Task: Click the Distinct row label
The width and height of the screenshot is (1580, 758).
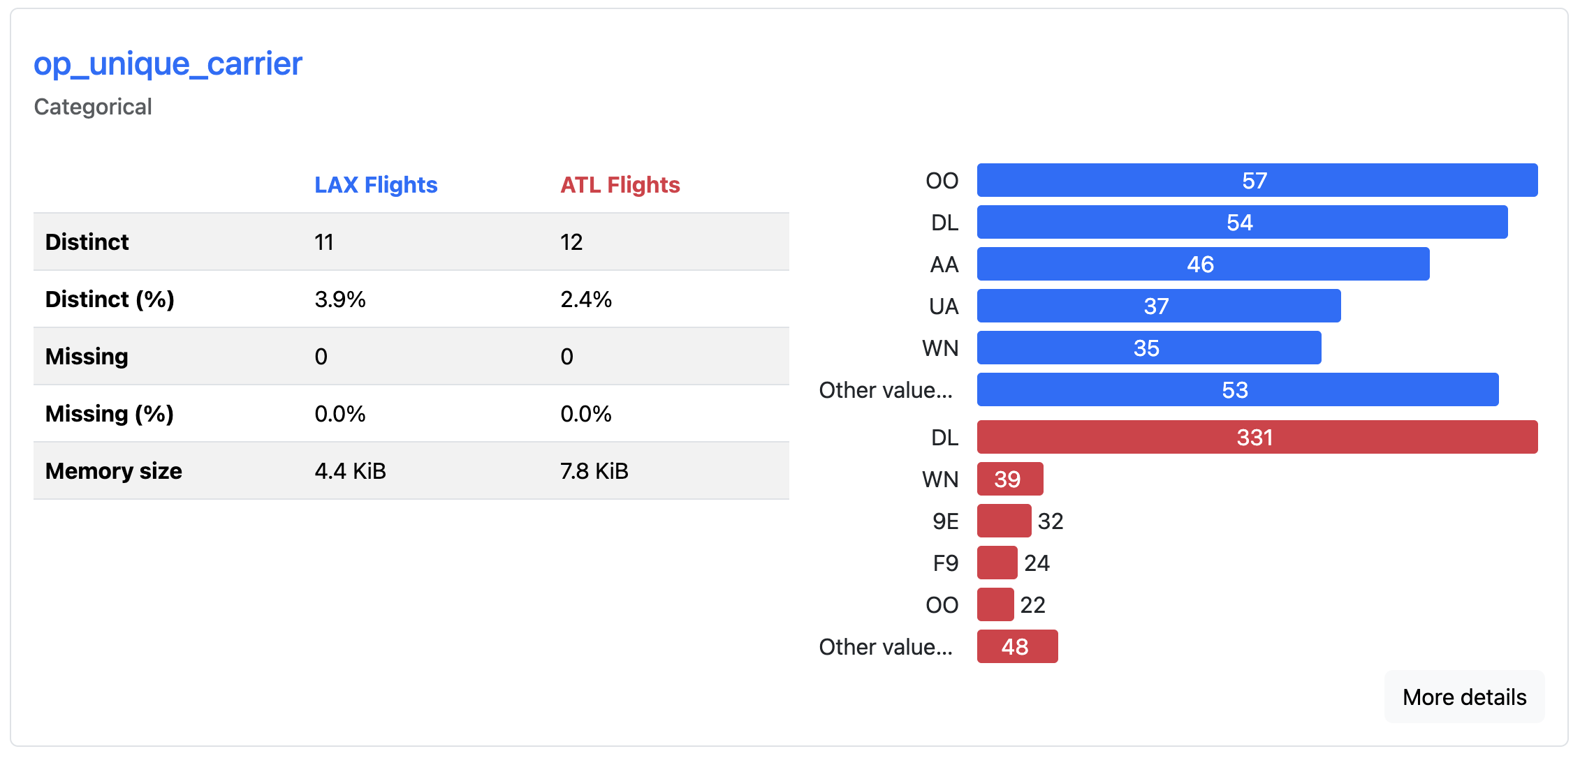Action: pyautogui.click(x=87, y=242)
